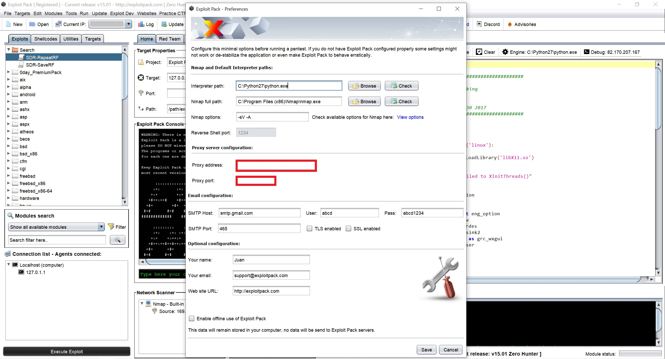
Task: Switch to the Targets tab
Action: 93,39
